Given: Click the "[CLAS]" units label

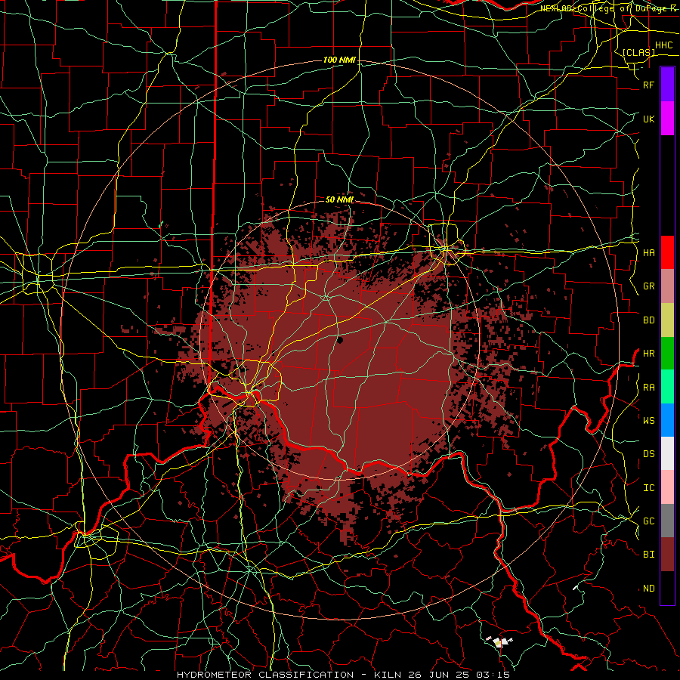Looking at the screenshot, I should [638, 52].
